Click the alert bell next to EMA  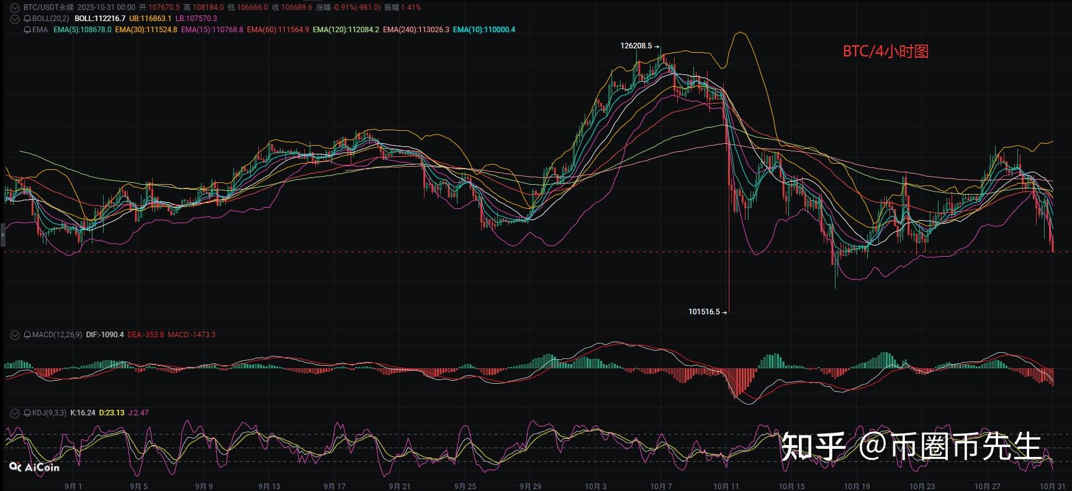(x=27, y=30)
